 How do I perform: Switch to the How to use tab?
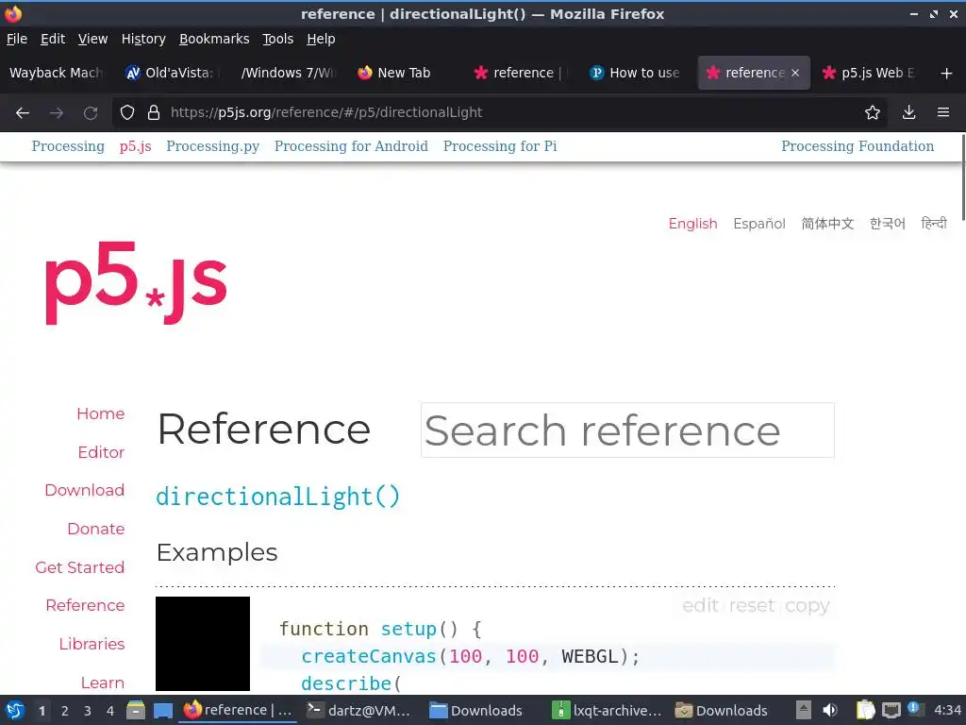point(636,74)
